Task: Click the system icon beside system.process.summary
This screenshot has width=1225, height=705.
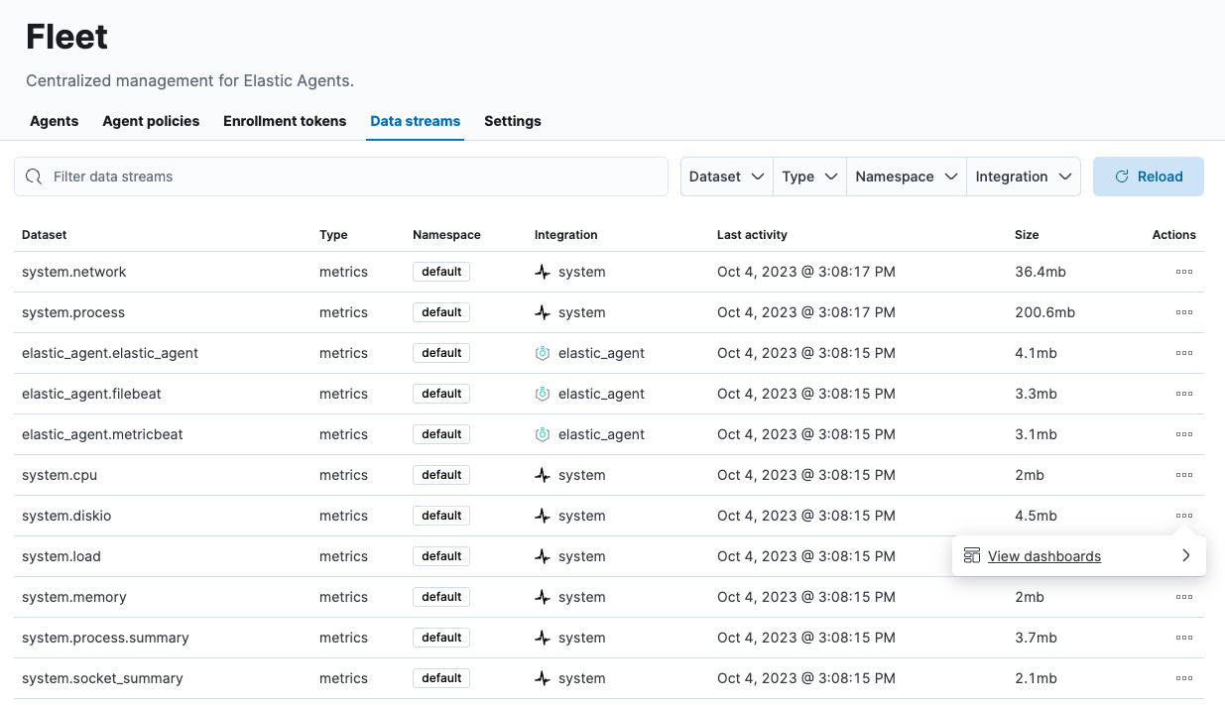Action: coord(542,638)
